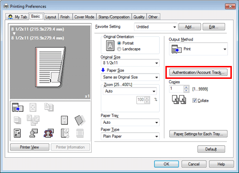Click the page orientation A icon
The height and width of the screenshot is (173, 239).
tap(110, 46)
